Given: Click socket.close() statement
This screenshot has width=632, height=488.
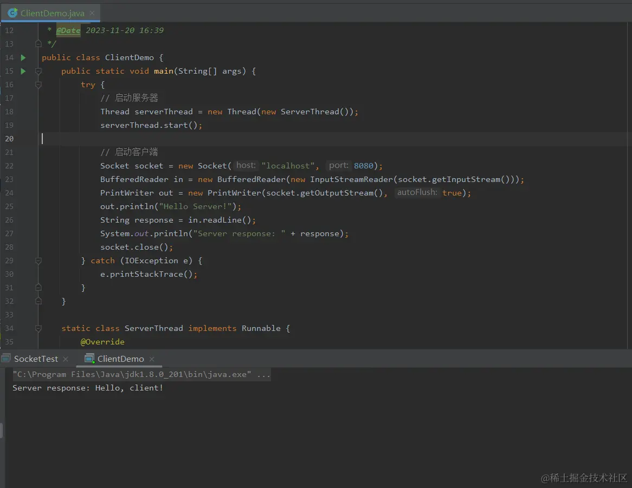Looking at the screenshot, I should coord(137,247).
